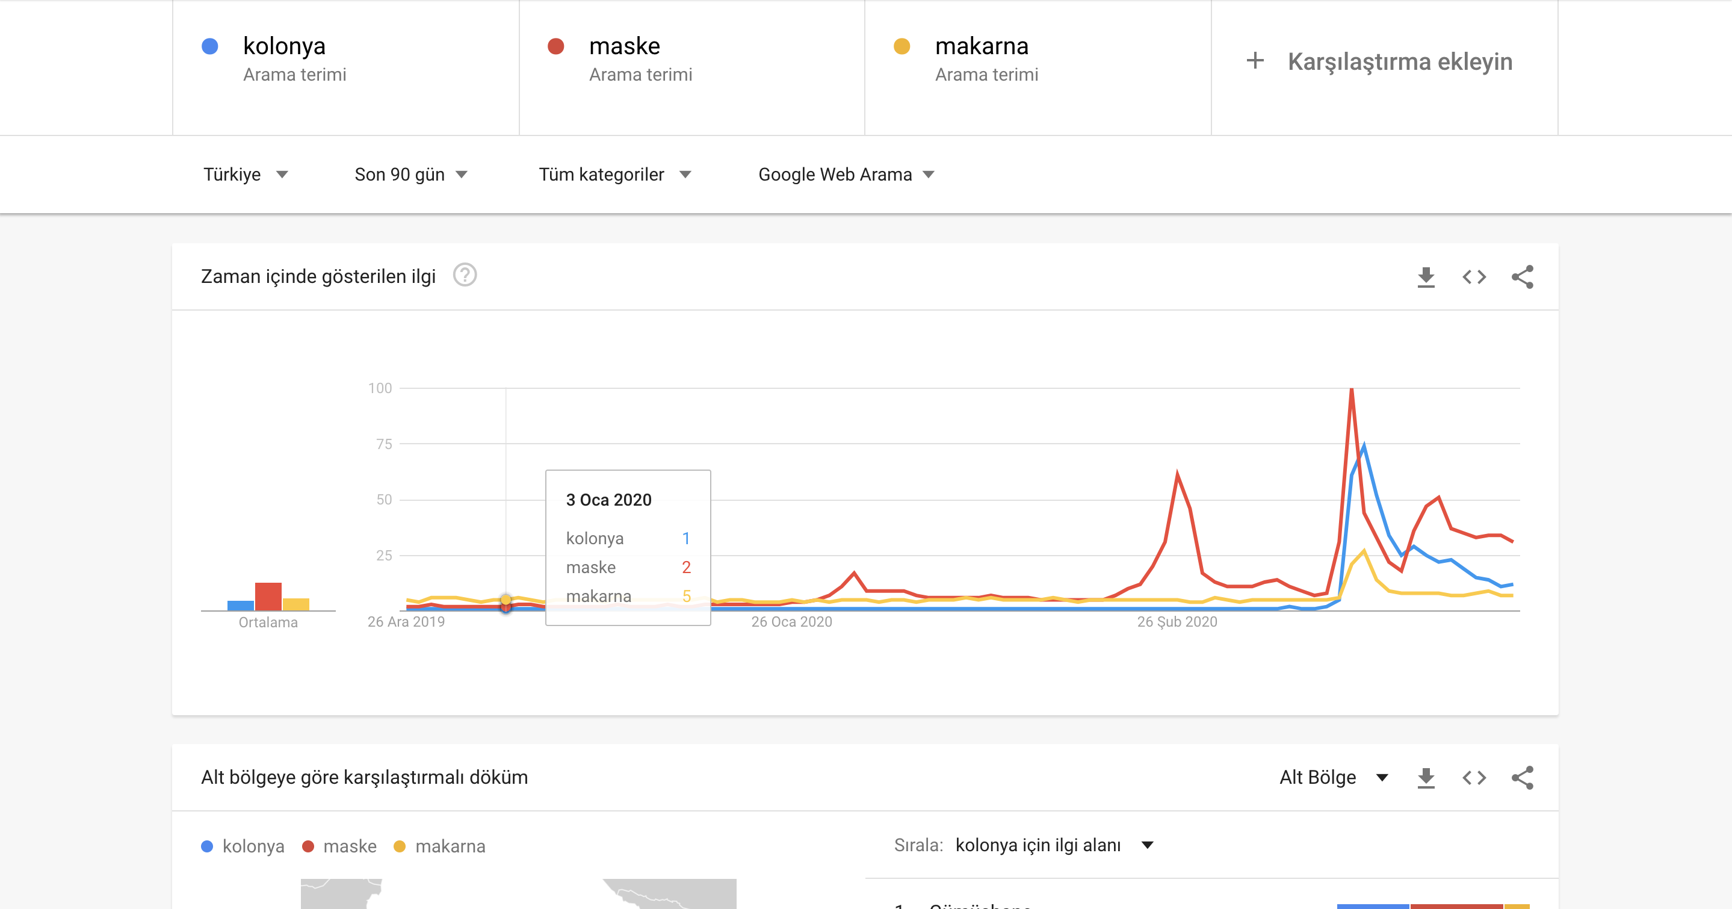This screenshot has height=909, width=1732.
Task: Open the Türkiye country dropdown
Action: coord(246,175)
